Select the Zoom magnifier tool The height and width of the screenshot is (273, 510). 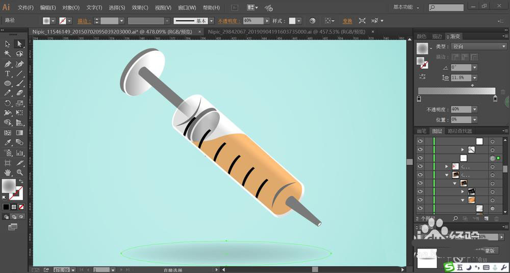[x=19, y=172]
